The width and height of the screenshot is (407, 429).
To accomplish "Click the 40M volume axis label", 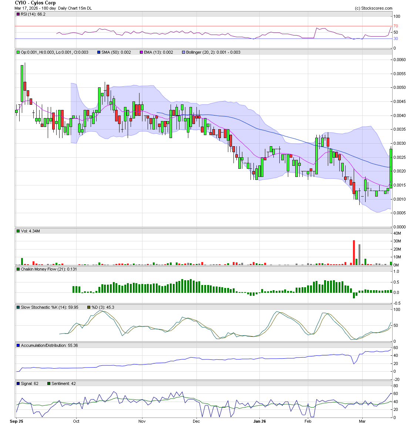I will (x=397, y=234).
